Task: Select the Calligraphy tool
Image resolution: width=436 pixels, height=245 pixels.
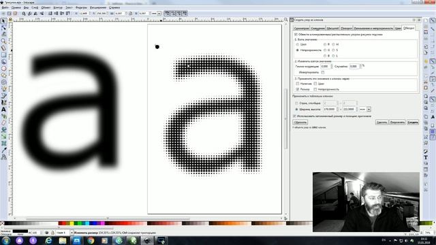Action: point(3,103)
